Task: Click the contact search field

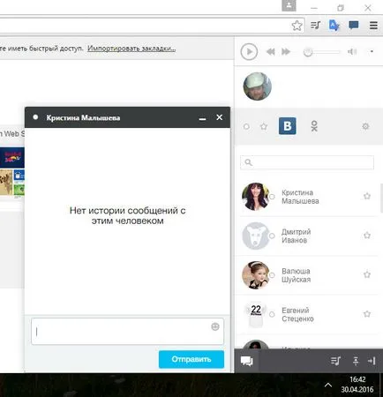Action: coord(307,162)
